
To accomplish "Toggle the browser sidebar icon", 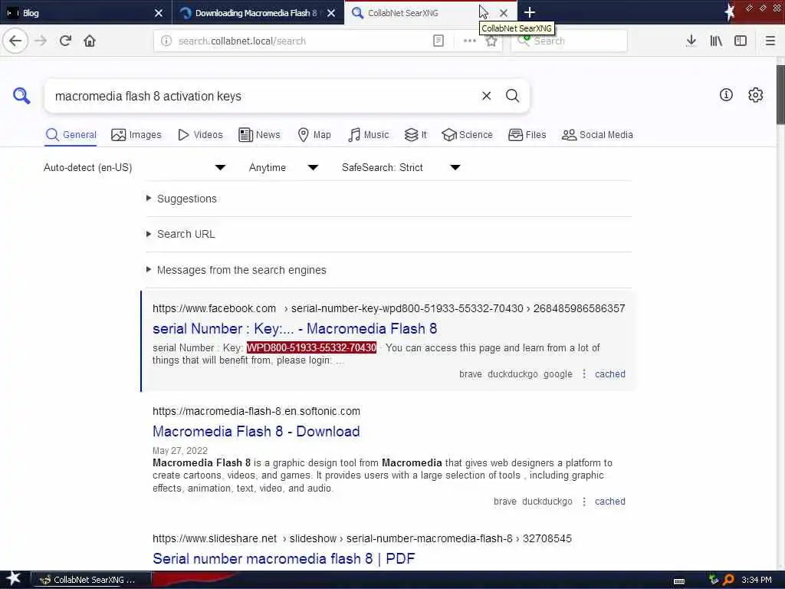I will 741,41.
